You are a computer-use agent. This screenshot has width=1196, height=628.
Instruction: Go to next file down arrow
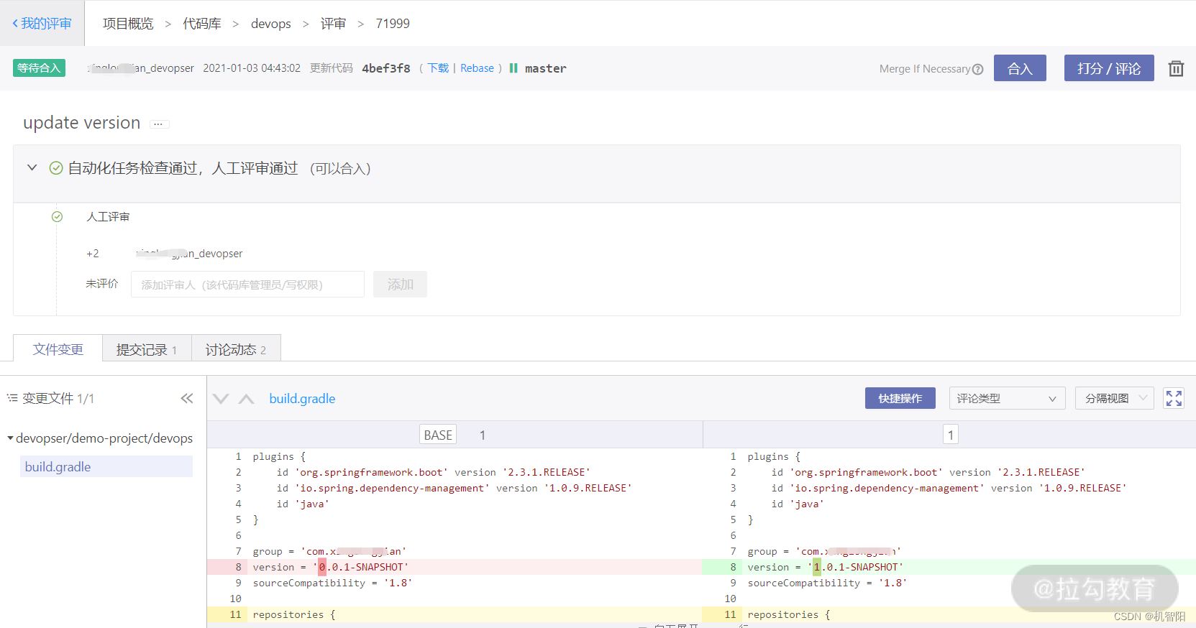(x=221, y=399)
